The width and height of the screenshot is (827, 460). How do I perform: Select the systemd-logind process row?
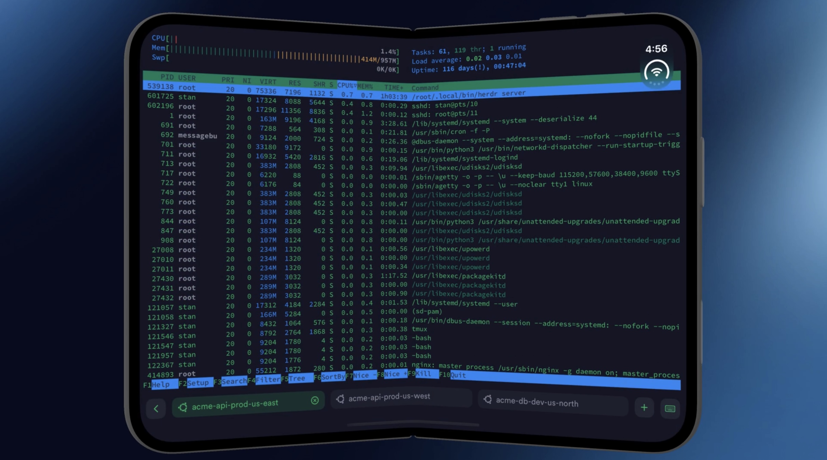(x=411, y=158)
